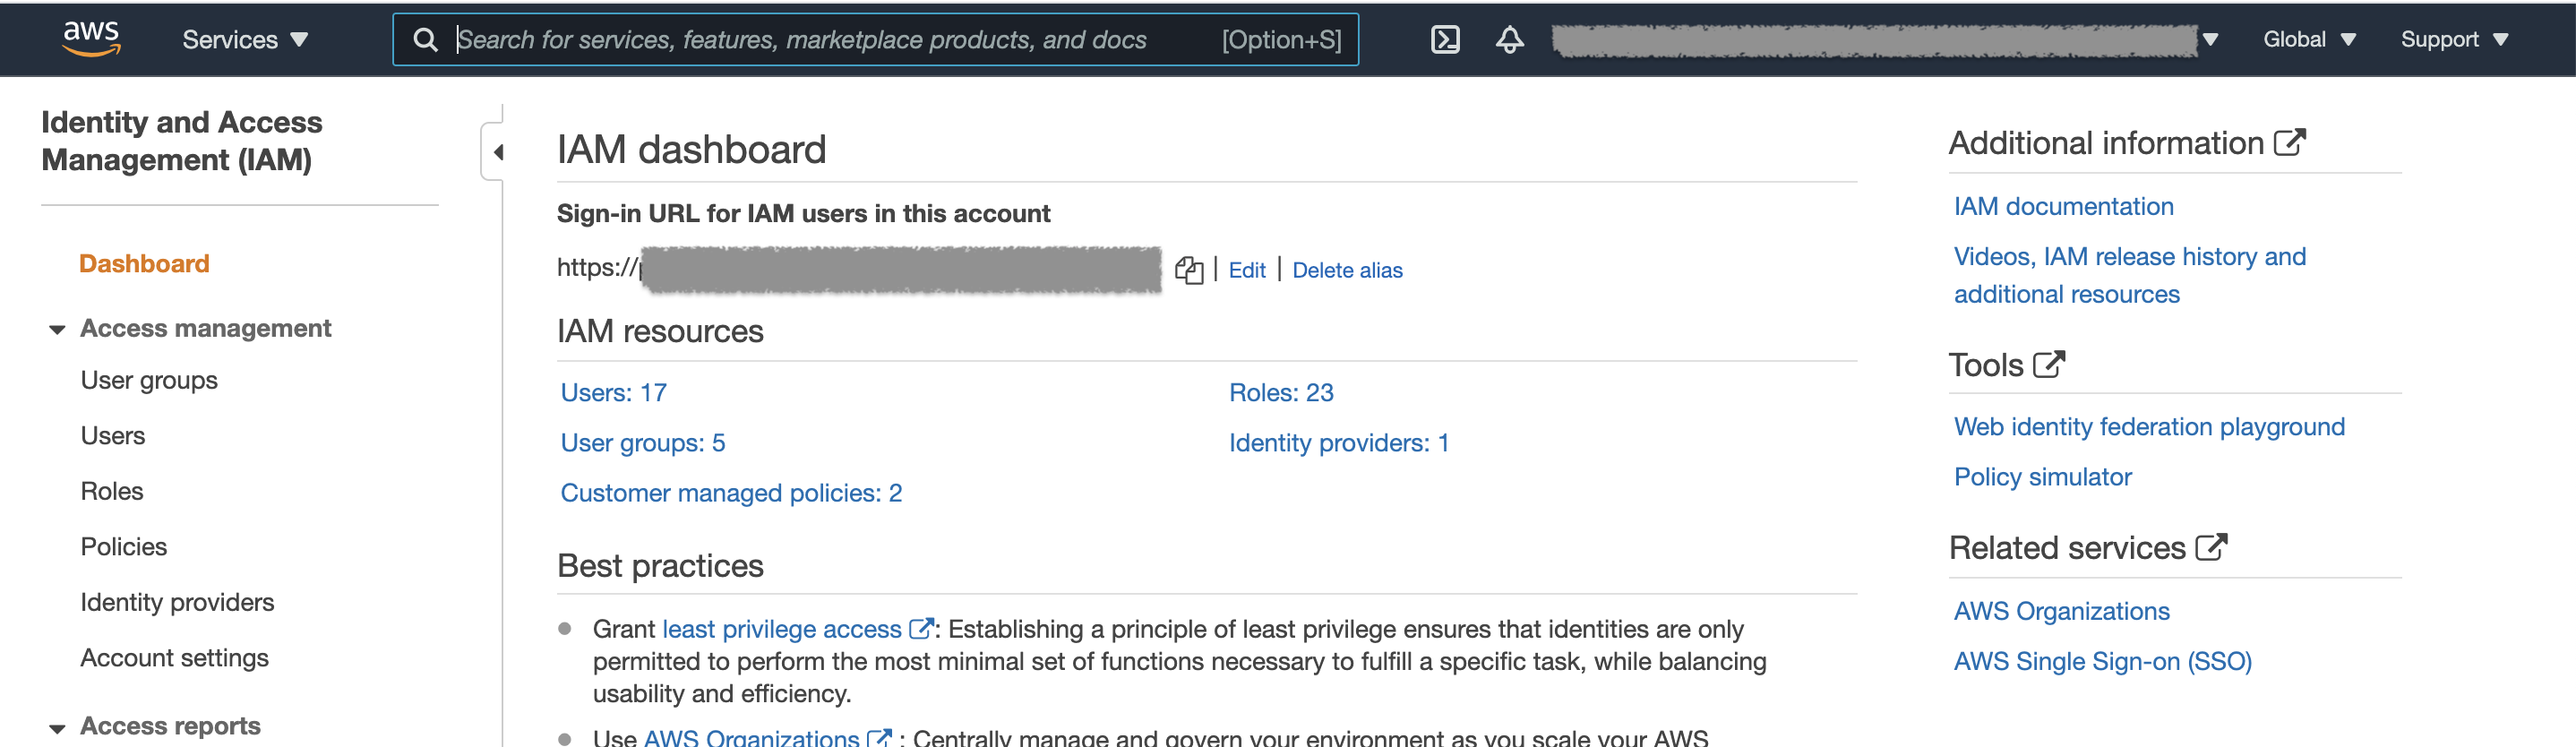
Task: Expand the Support menu
Action: (x=2453, y=39)
